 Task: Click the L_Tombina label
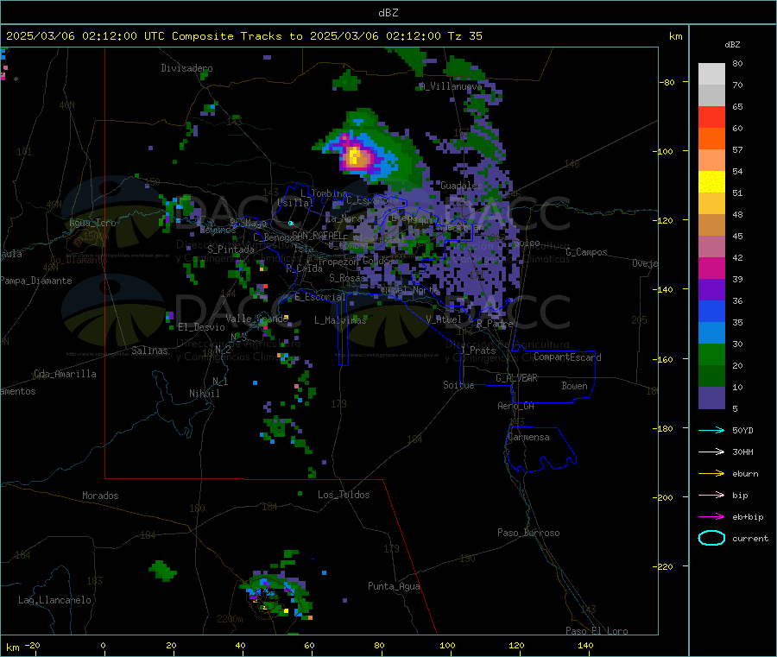click(324, 193)
